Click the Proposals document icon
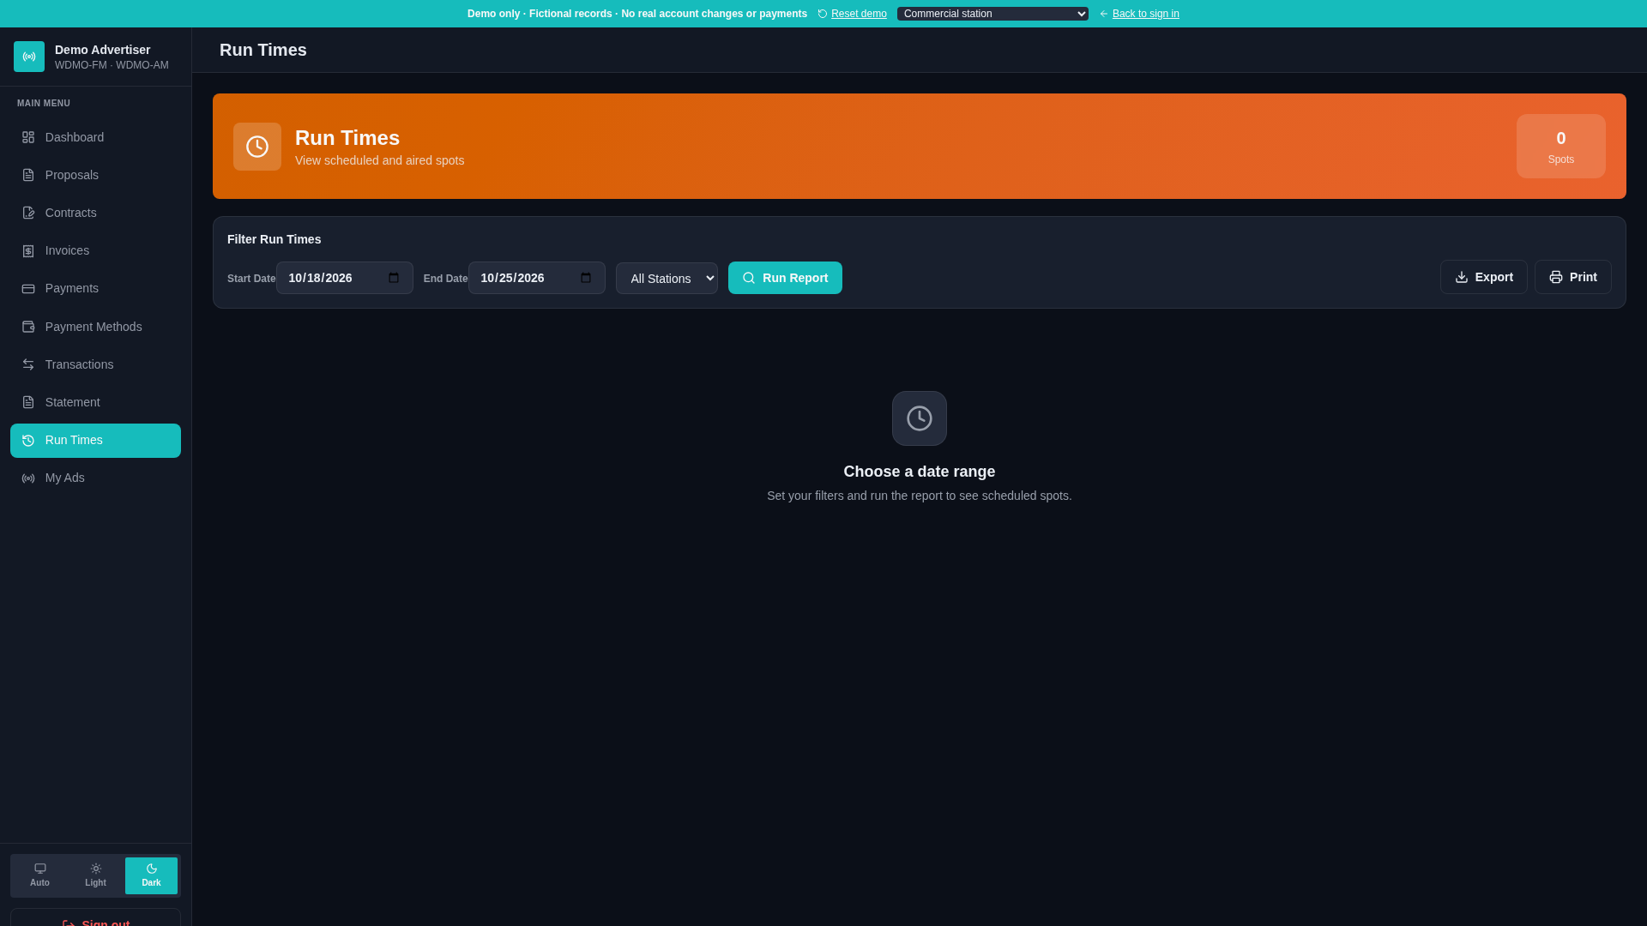The width and height of the screenshot is (1647, 926). pyautogui.click(x=28, y=175)
